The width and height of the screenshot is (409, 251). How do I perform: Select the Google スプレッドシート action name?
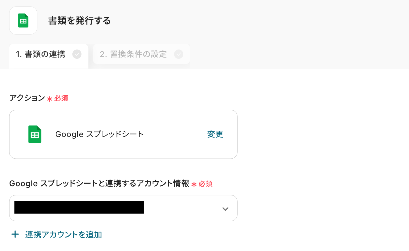(x=99, y=134)
